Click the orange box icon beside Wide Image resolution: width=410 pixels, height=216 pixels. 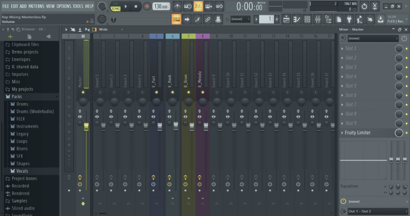pos(94,30)
